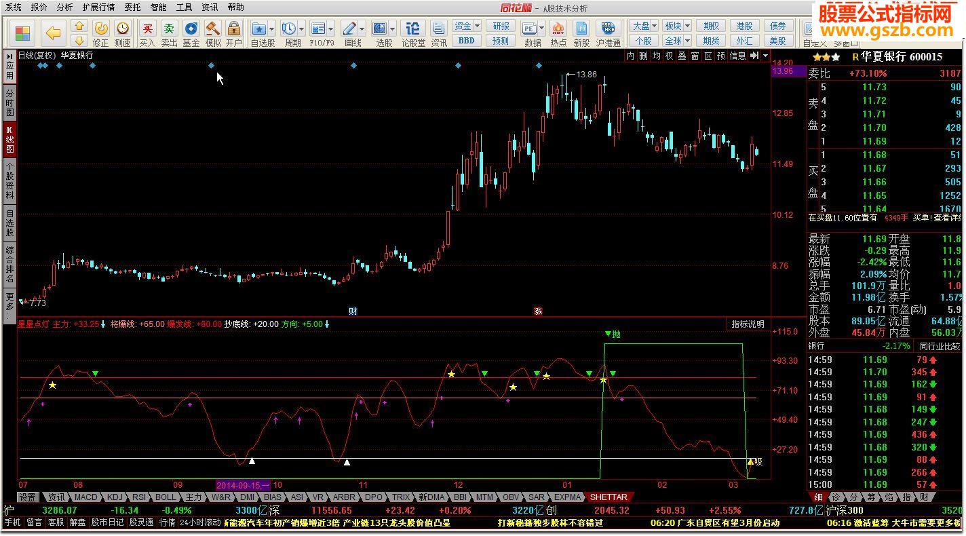The width and height of the screenshot is (966, 536).
Task: Open the 基金 fund icon
Action: pos(191,28)
